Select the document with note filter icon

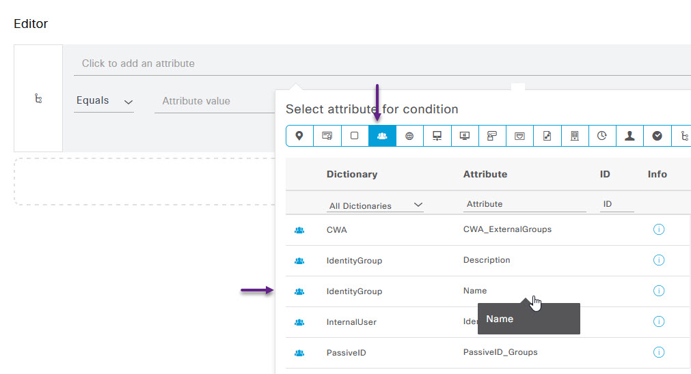pyautogui.click(x=547, y=136)
